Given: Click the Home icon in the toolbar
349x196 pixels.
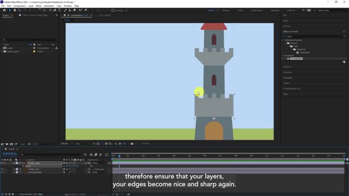Looking at the screenshot, I should 4,10.
